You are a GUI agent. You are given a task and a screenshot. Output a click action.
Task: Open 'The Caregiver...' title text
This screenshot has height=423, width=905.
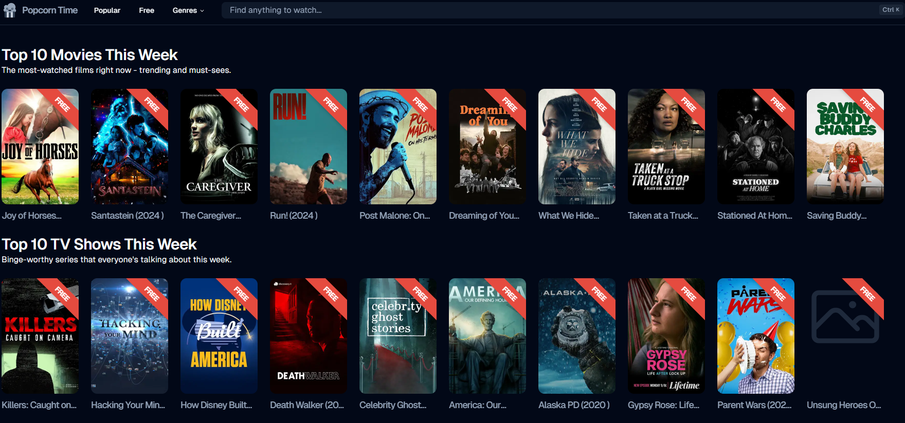[x=211, y=216]
